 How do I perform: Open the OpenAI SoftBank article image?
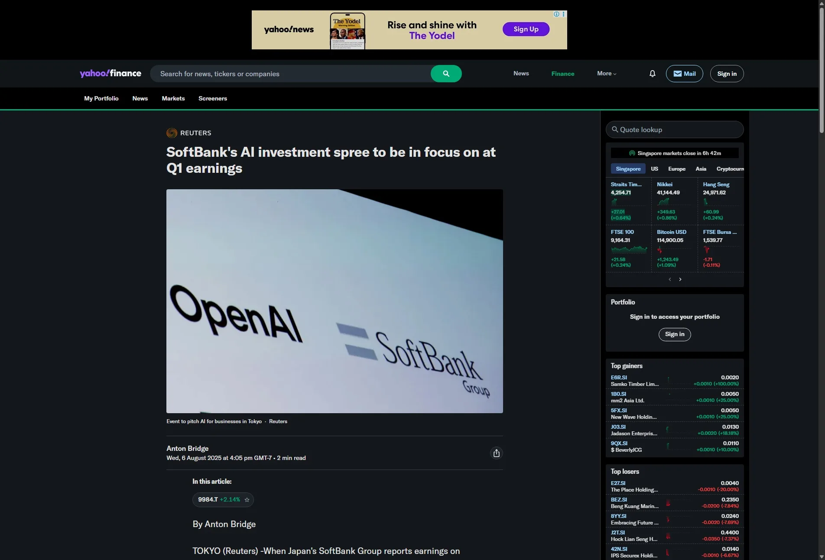335,301
